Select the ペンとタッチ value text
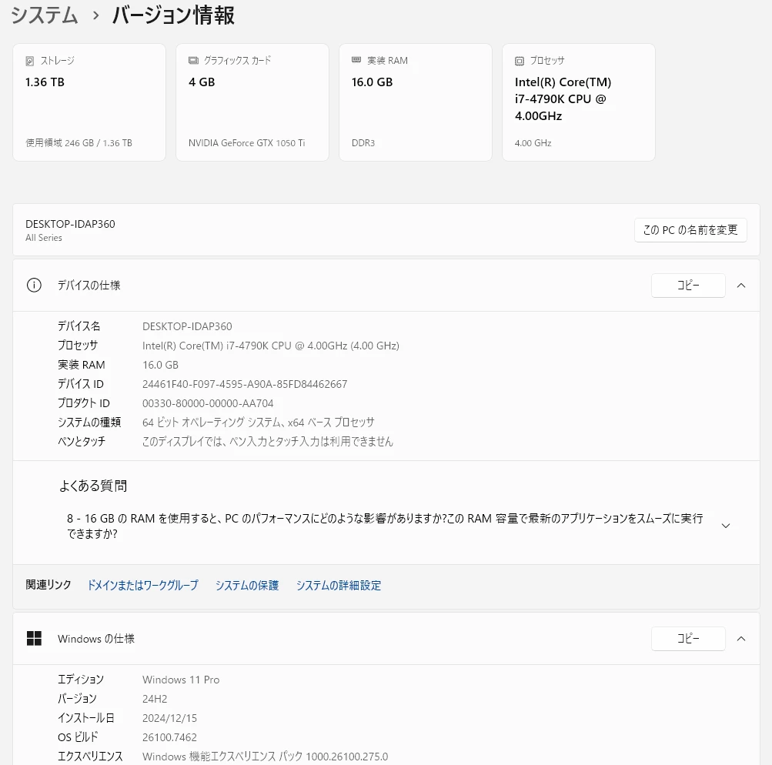 click(x=268, y=442)
